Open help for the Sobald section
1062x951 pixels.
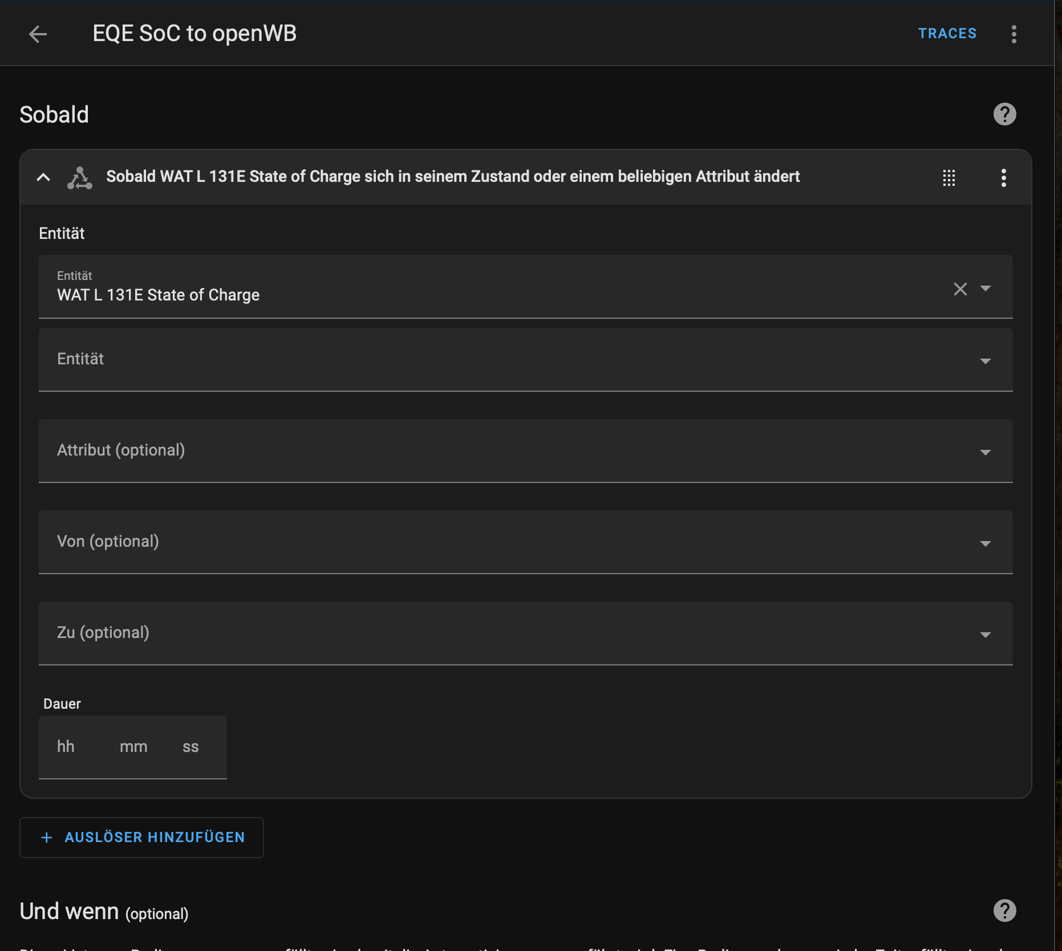pyautogui.click(x=1004, y=114)
